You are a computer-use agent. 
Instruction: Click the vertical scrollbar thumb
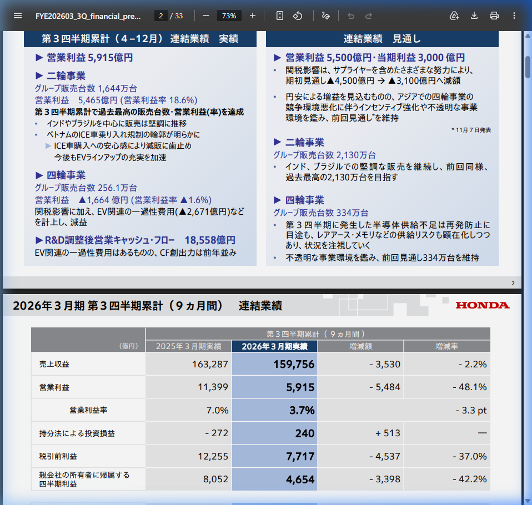point(528,67)
